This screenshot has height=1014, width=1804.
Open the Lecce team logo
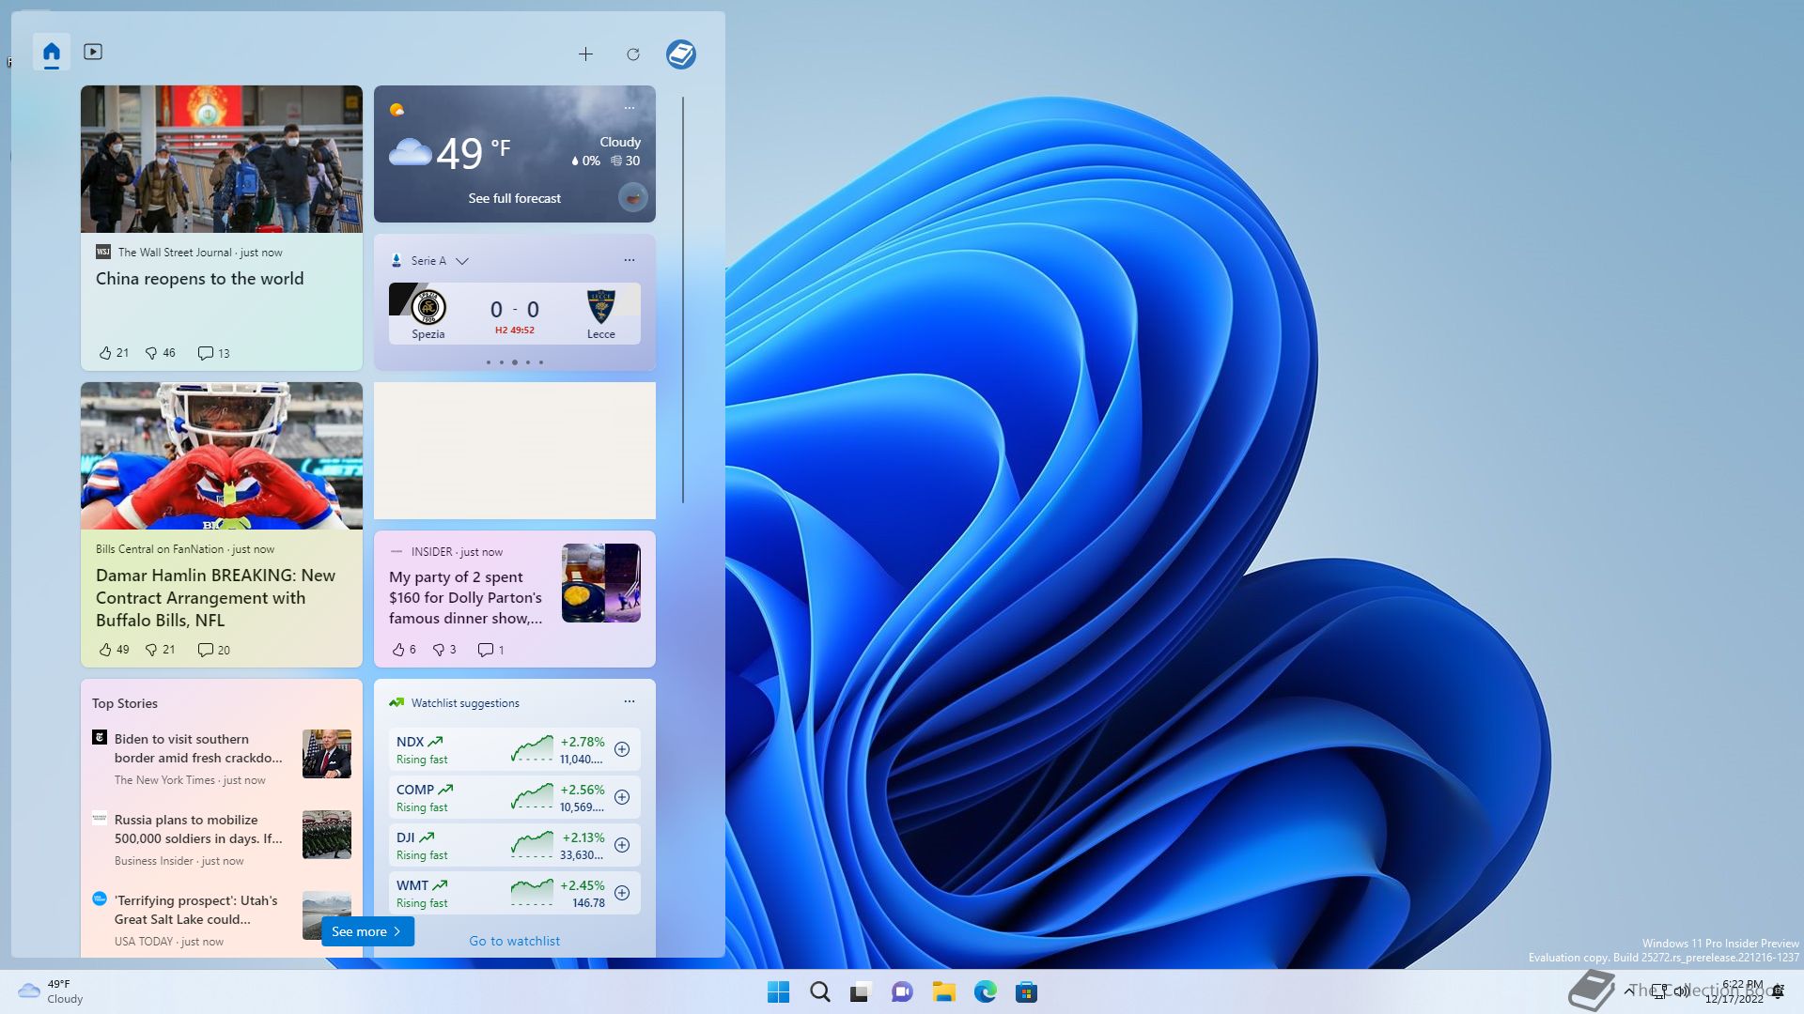coord(600,307)
